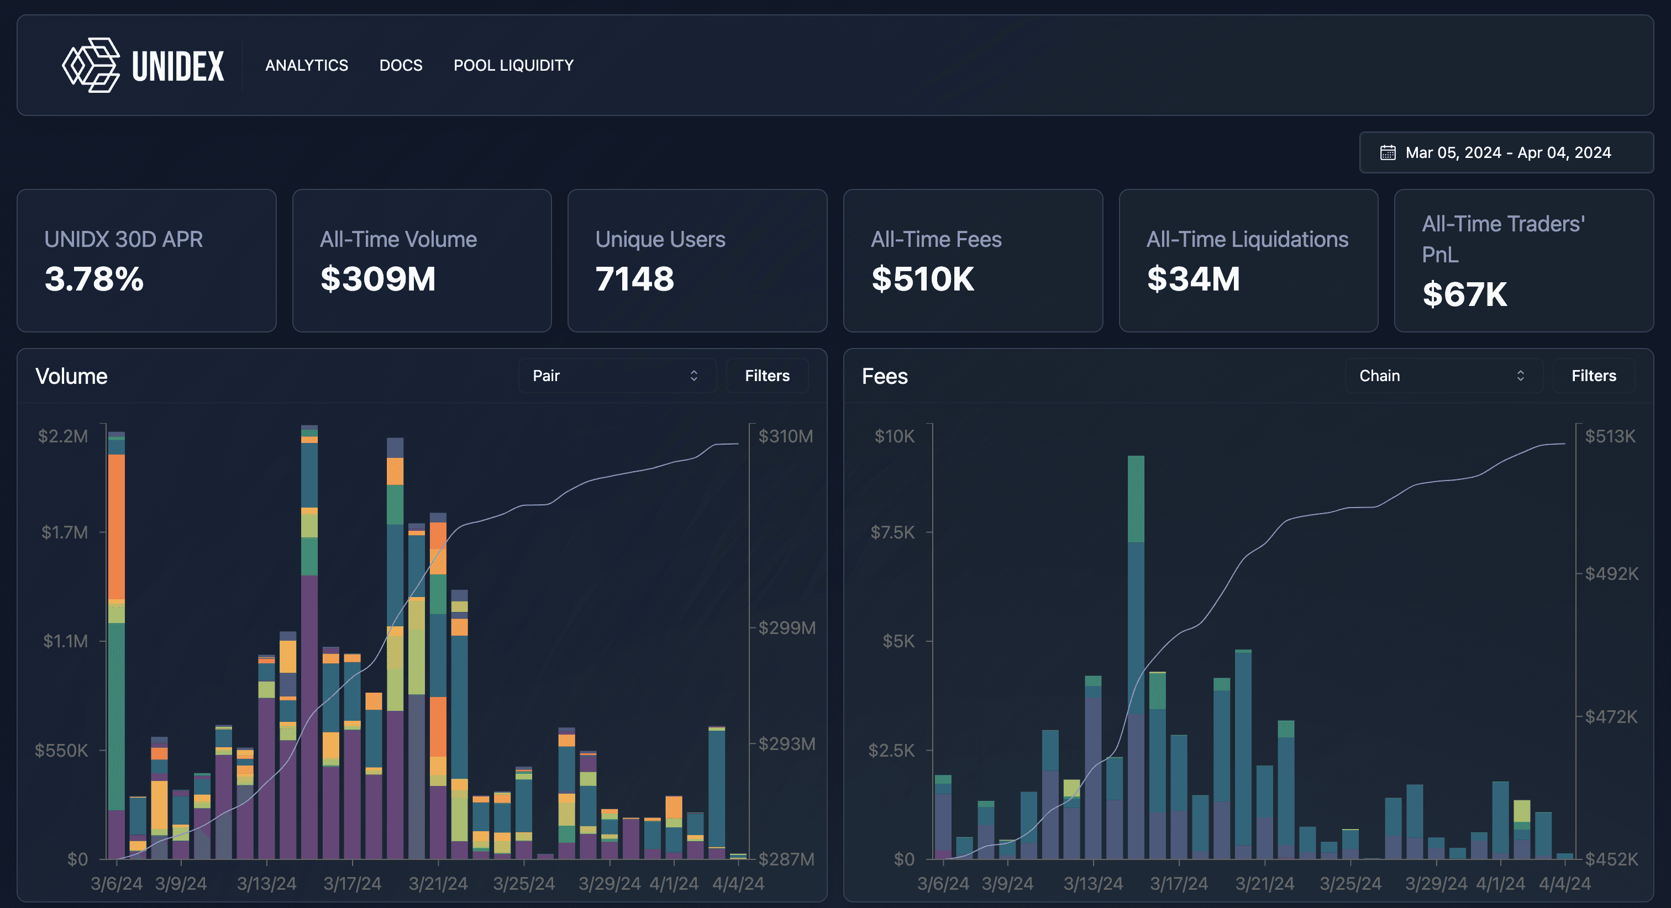The height and width of the screenshot is (908, 1671).
Task: Click the $7.5K label on Fees axis
Action: [x=892, y=532]
